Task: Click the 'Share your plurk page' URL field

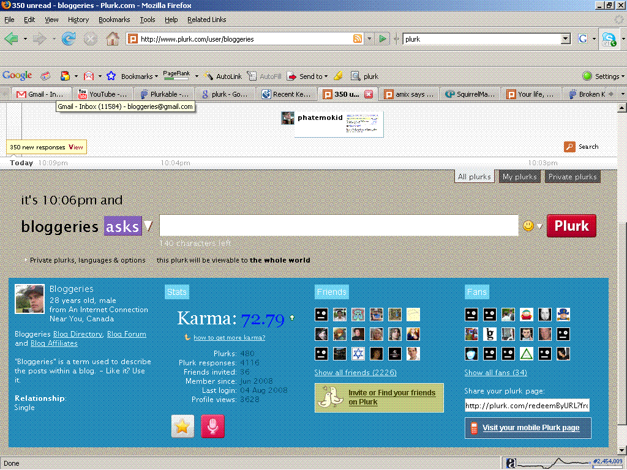Action: (x=527, y=406)
